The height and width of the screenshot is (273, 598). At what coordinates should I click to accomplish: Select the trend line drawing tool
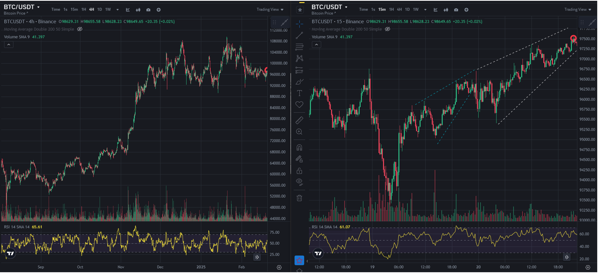click(299, 35)
